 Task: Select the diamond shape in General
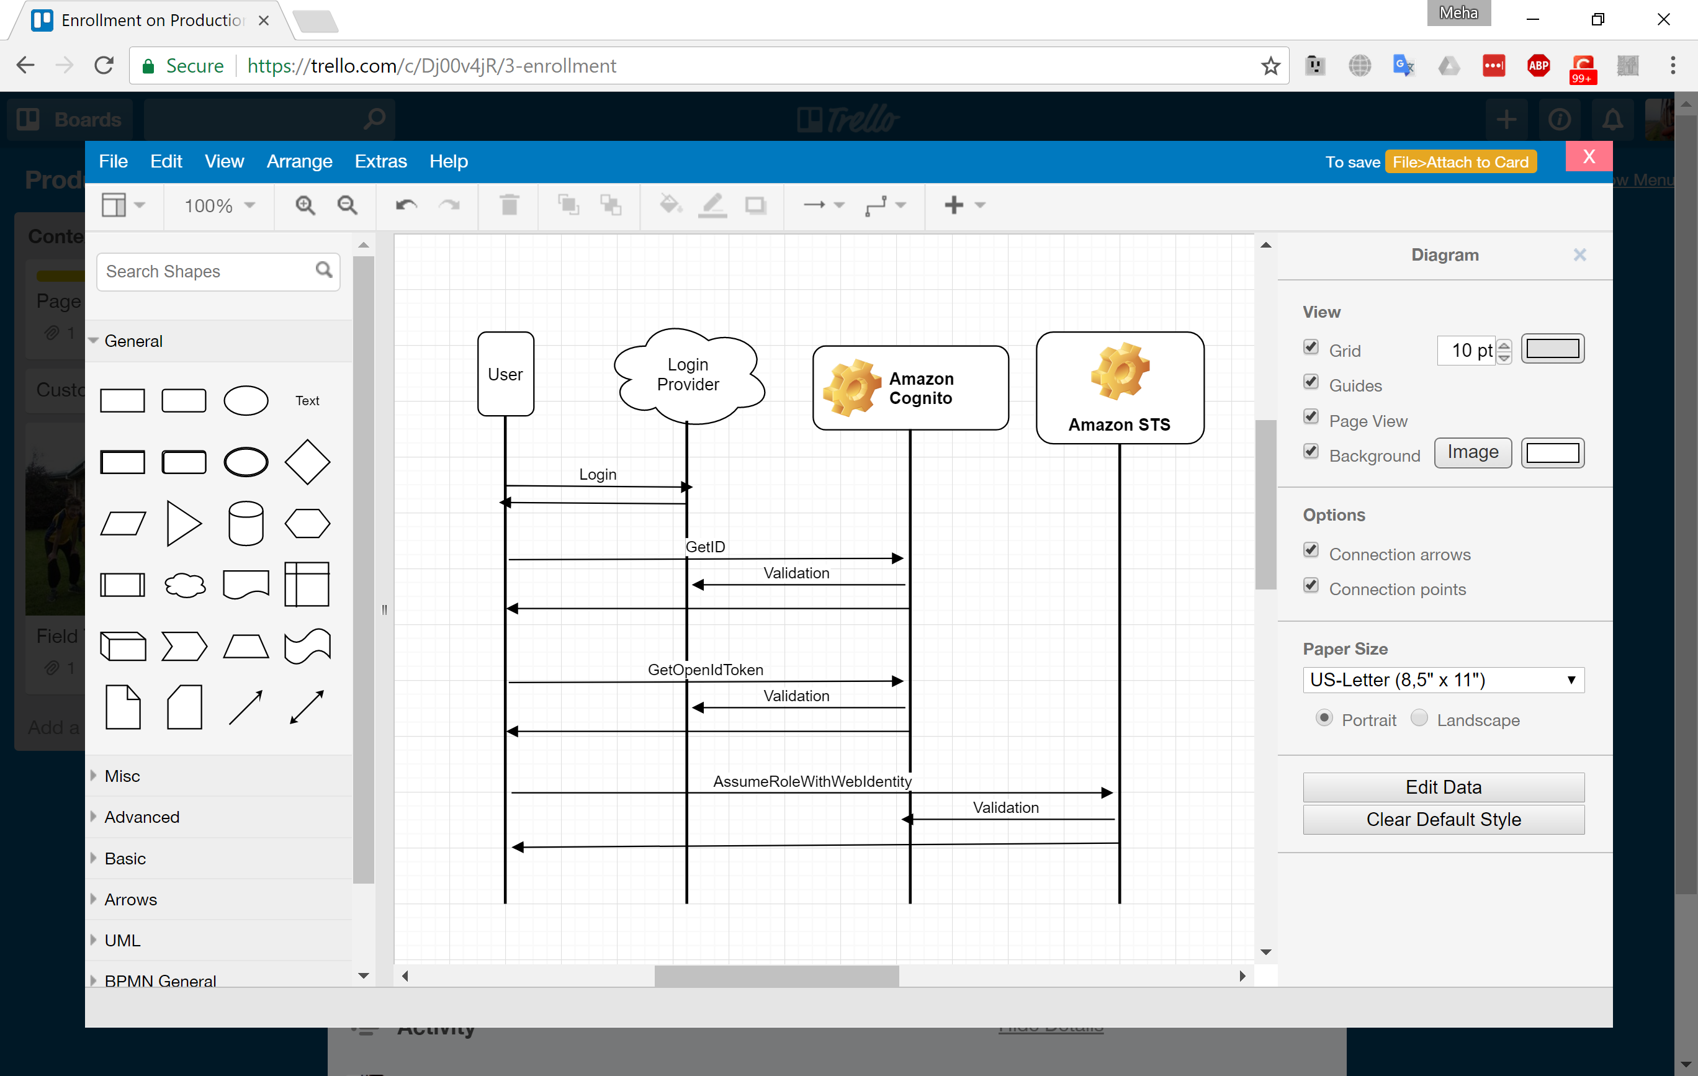(x=307, y=462)
